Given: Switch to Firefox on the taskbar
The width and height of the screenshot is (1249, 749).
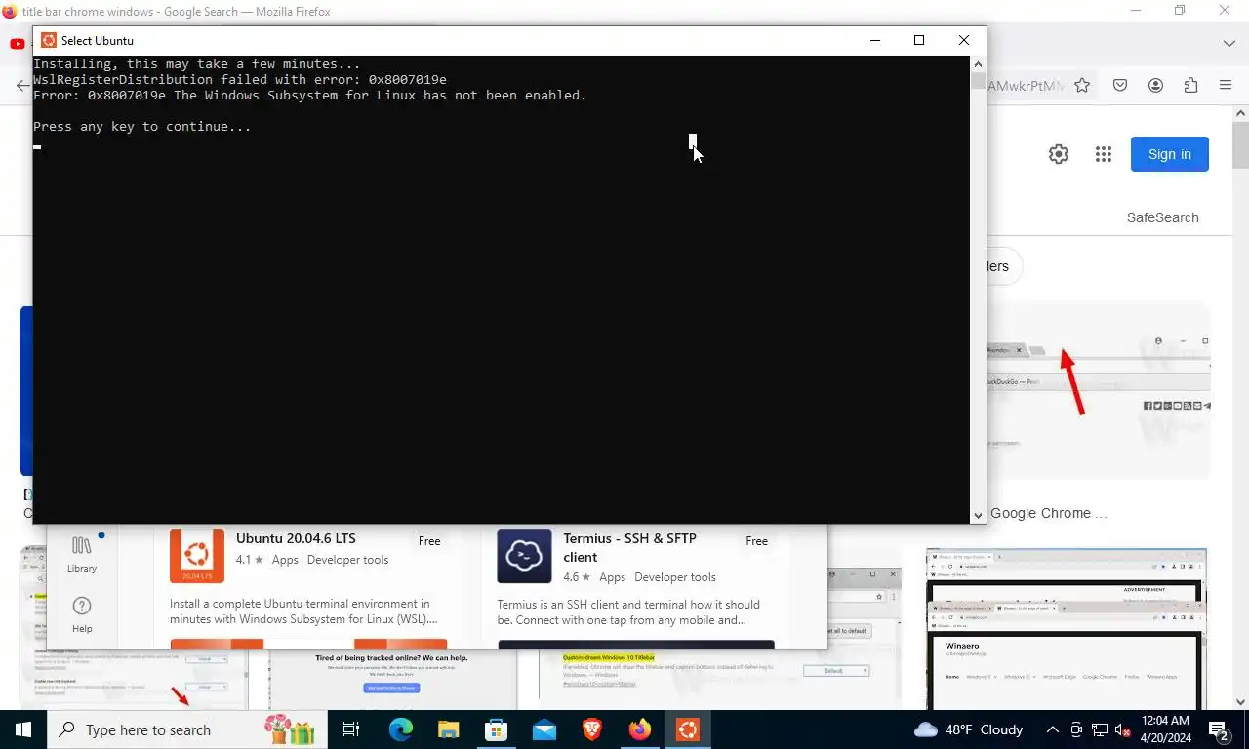Looking at the screenshot, I should [x=640, y=729].
